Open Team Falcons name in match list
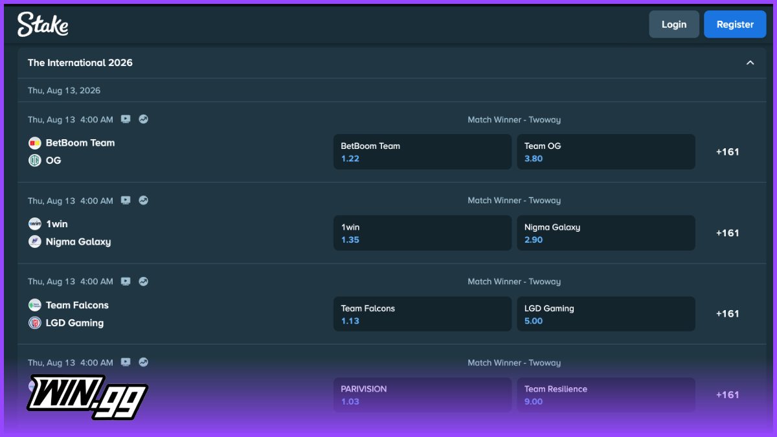The width and height of the screenshot is (777, 437). [77, 305]
